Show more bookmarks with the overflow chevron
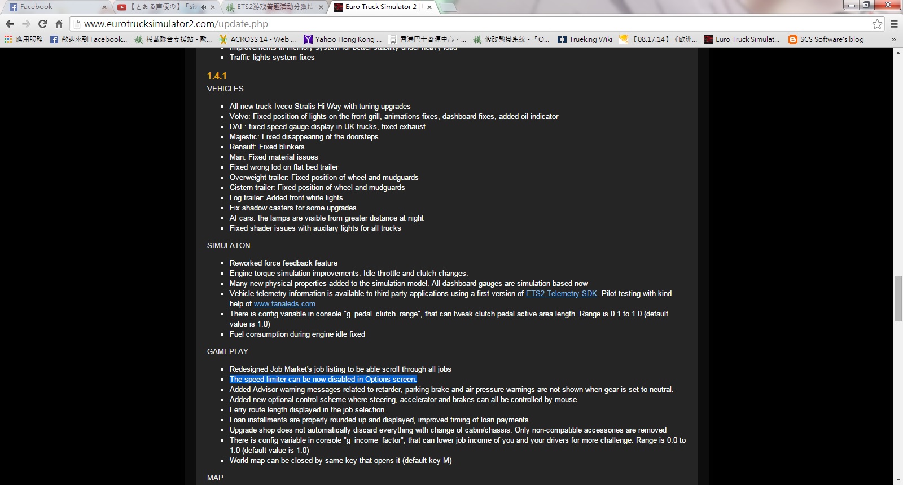The height and width of the screenshot is (485, 903). (893, 39)
